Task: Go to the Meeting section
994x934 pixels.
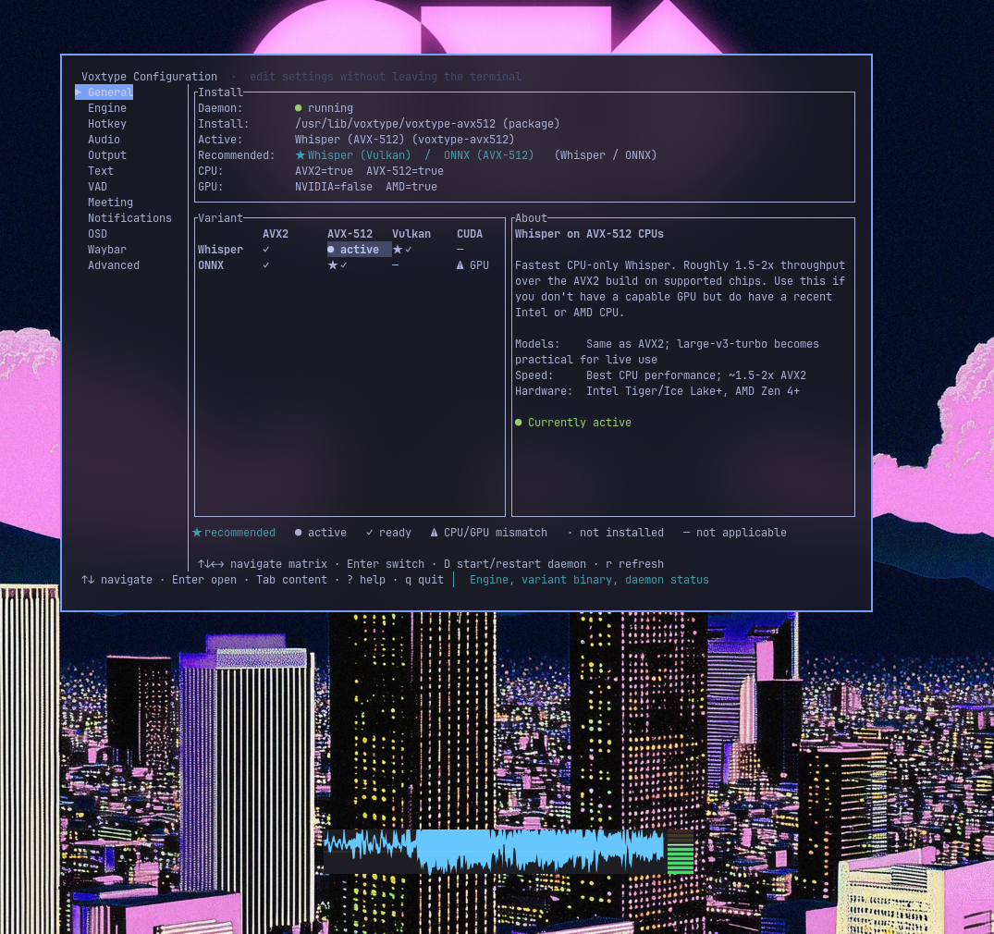Action: 110,203
